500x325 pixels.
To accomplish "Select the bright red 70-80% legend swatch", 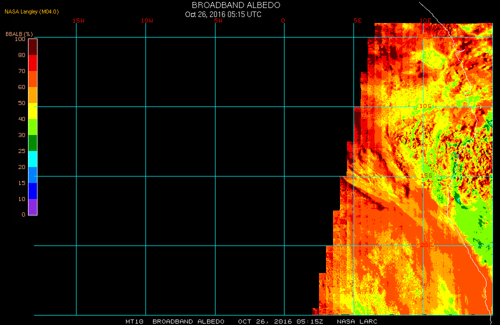I will coord(32,62).
